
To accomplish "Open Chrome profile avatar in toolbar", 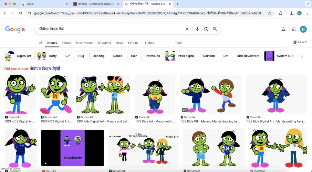I will point(299,13).
